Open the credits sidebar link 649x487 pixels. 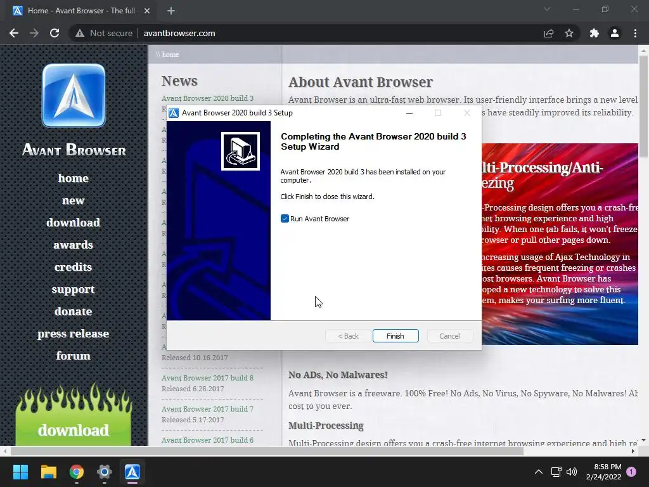[x=74, y=267]
